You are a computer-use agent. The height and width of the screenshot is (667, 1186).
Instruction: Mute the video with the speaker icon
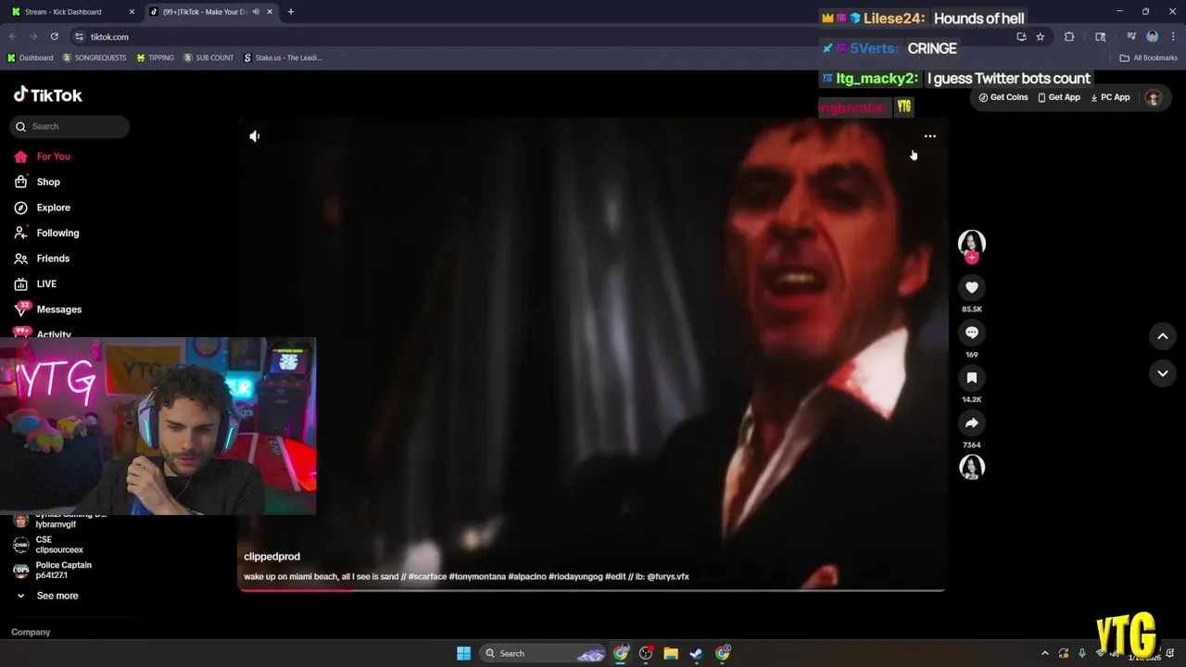255,136
